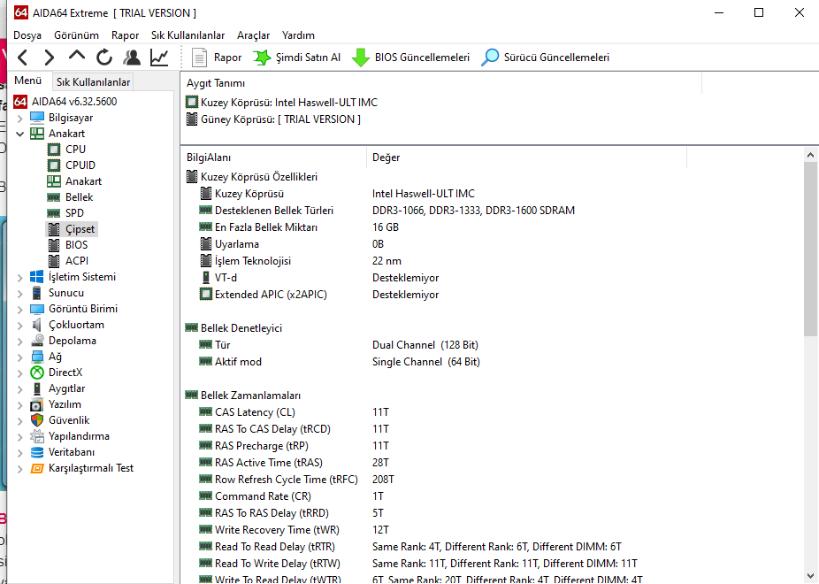Expand the Bilgisayar tree node
Screen dimensions: 819x584
(20, 118)
